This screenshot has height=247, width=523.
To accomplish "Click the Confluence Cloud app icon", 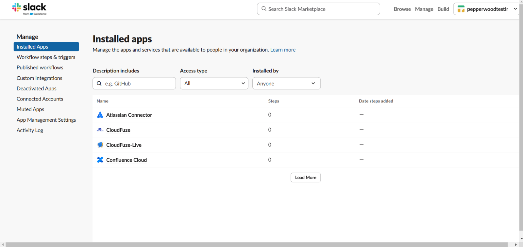I will click(x=100, y=160).
